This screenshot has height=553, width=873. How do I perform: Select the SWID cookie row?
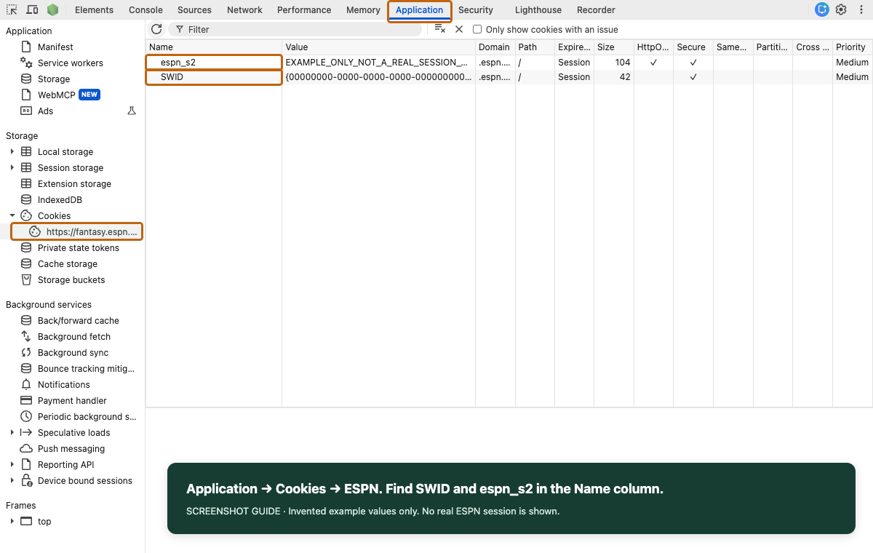(x=509, y=77)
